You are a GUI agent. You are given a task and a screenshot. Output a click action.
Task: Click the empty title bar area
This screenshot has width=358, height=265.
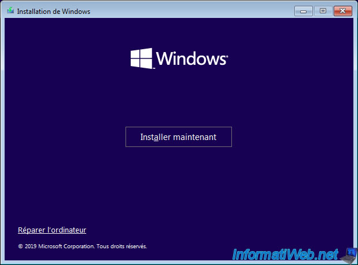point(191,10)
